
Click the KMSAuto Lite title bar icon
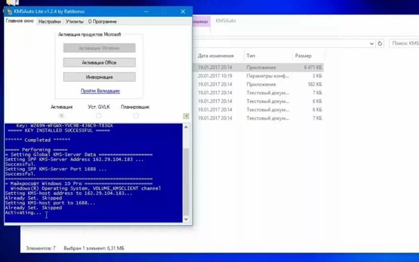click(x=9, y=12)
